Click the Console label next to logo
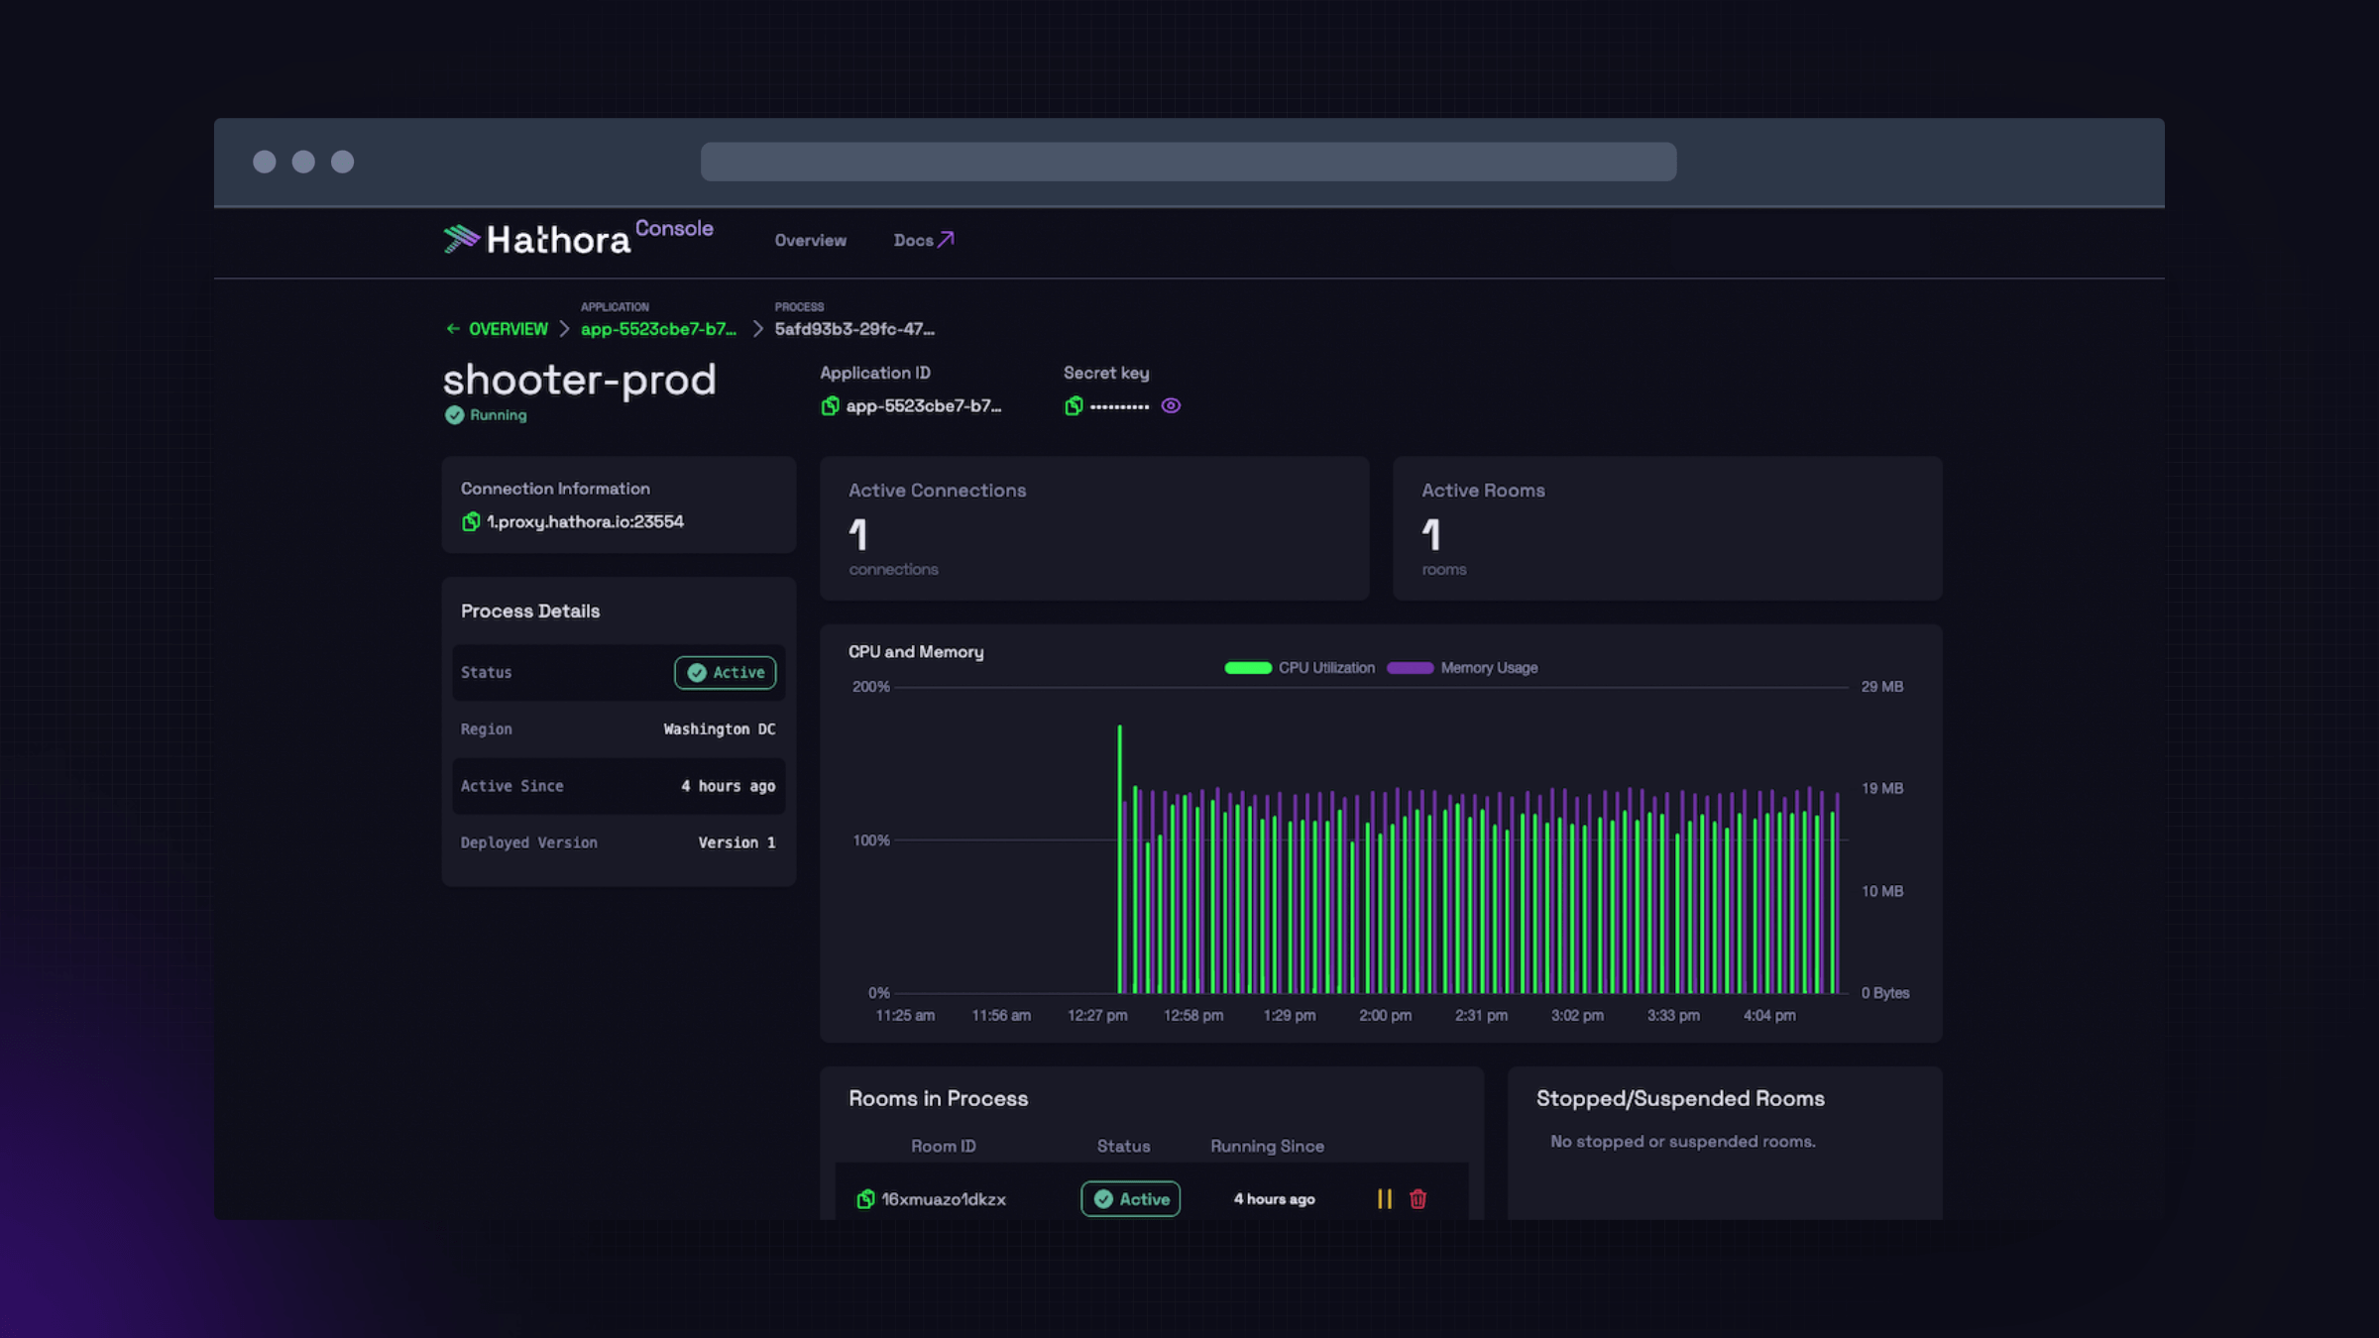 pos(674,229)
